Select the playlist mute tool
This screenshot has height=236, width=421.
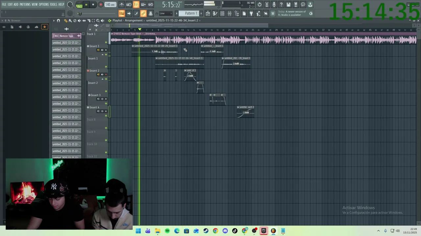click(79, 20)
